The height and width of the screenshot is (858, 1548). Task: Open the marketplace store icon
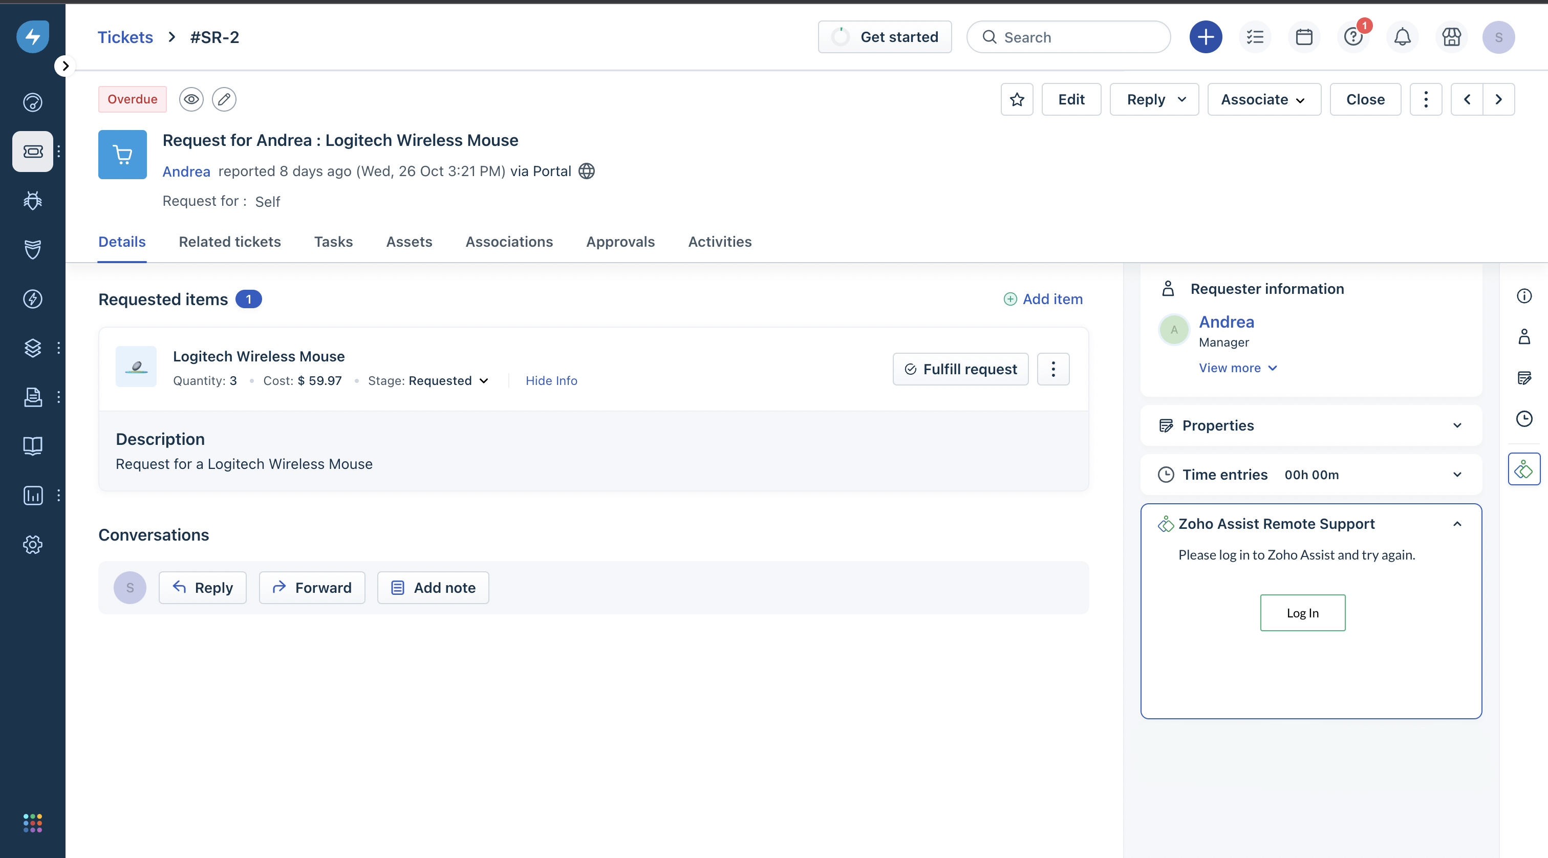pyautogui.click(x=1451, y=37)
